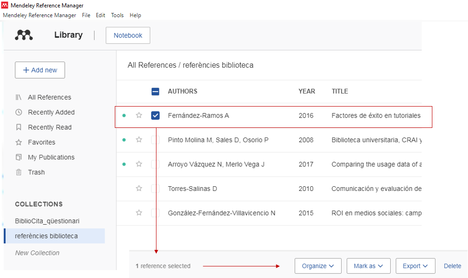468x278 pixels.
Task: Switch to the Notebook tab
Action: click(x=128, y=35)
